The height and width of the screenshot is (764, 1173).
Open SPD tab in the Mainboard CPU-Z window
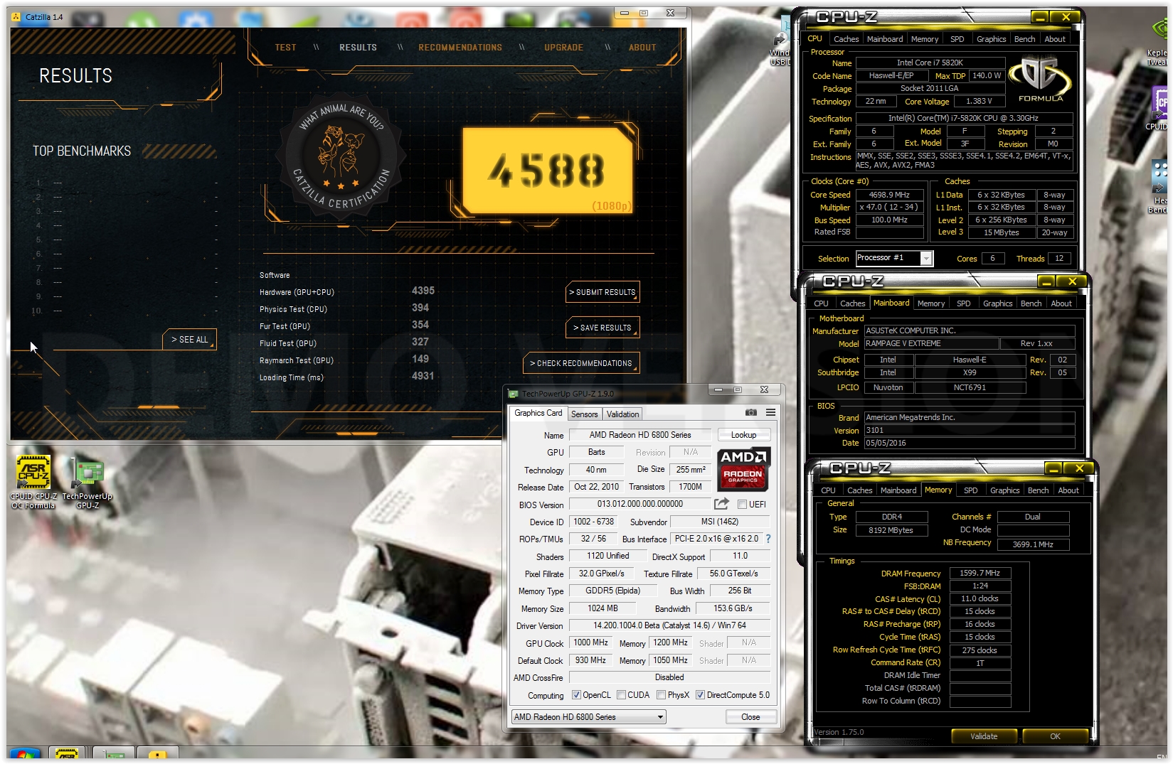point(964,303)
